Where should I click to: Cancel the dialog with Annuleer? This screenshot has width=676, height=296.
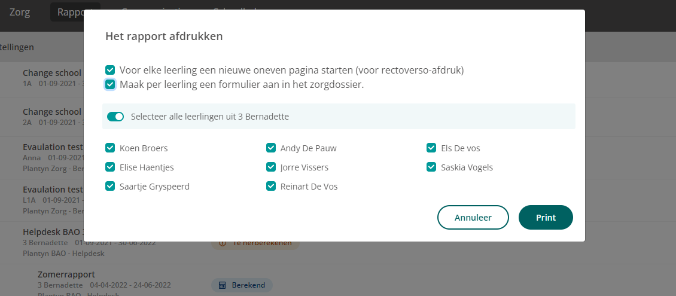473,218
